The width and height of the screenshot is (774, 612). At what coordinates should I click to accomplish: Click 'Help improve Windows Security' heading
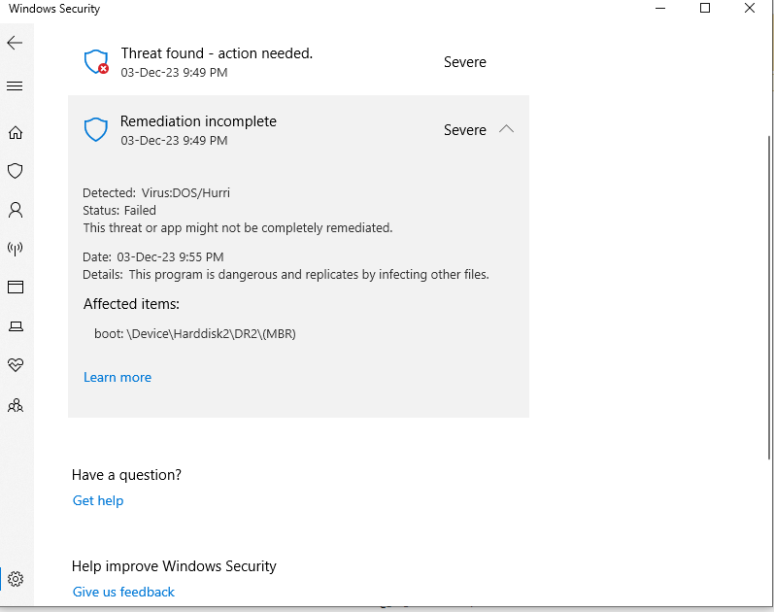point(174,566)
